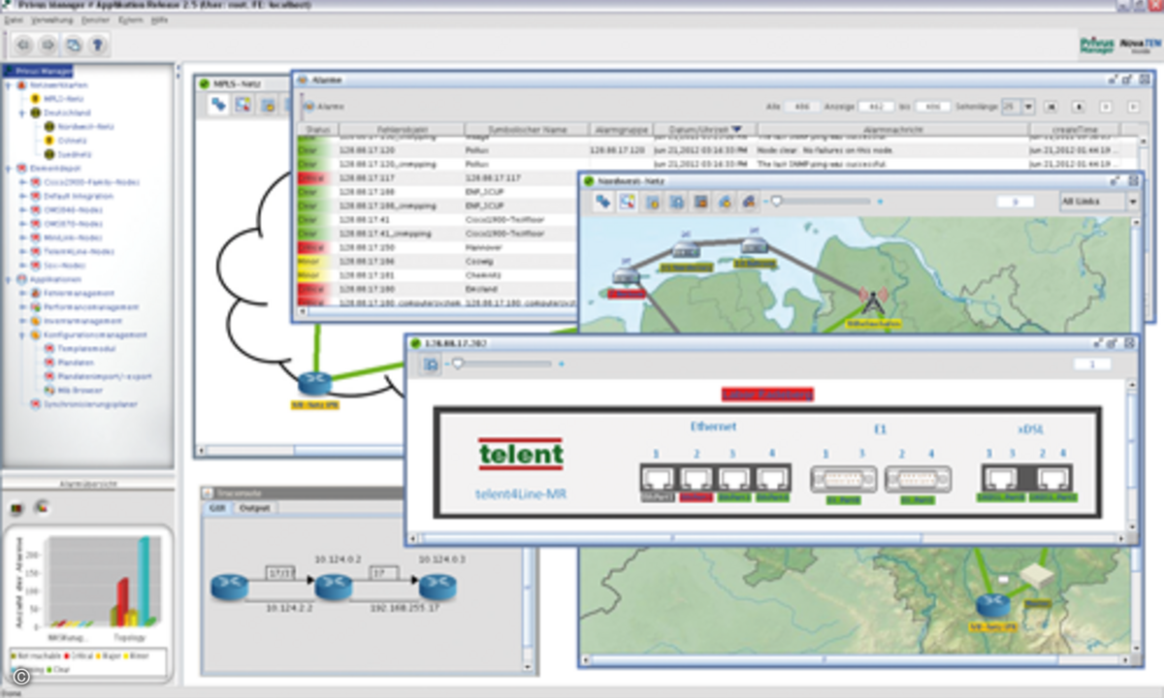Click seventh toolbar icon in Nordwest-Netz window
This screenshot has height=698, width=1164.
[x=747, y=202]
